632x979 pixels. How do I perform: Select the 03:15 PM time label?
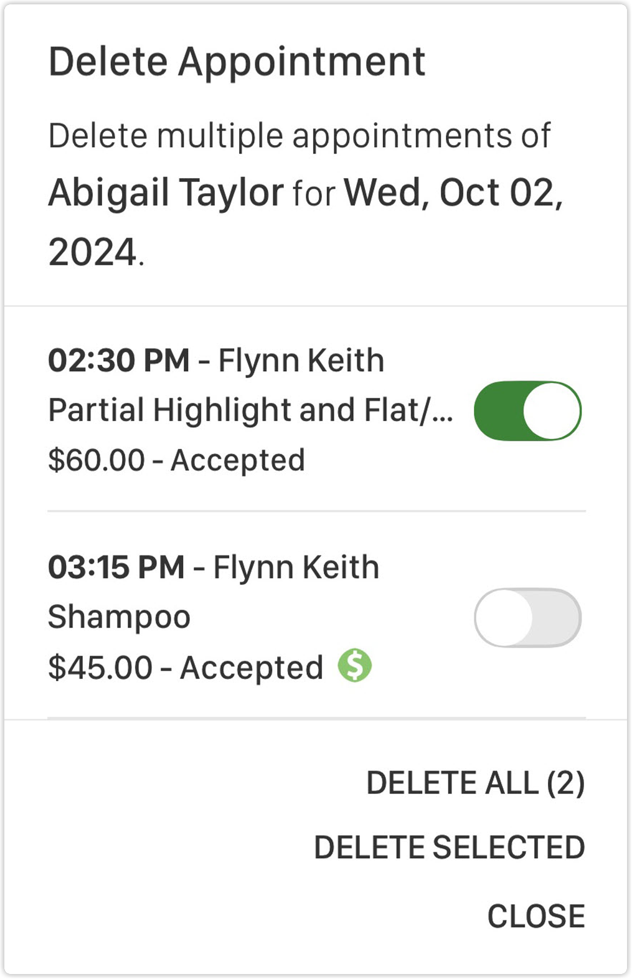[x=116, y=567]
